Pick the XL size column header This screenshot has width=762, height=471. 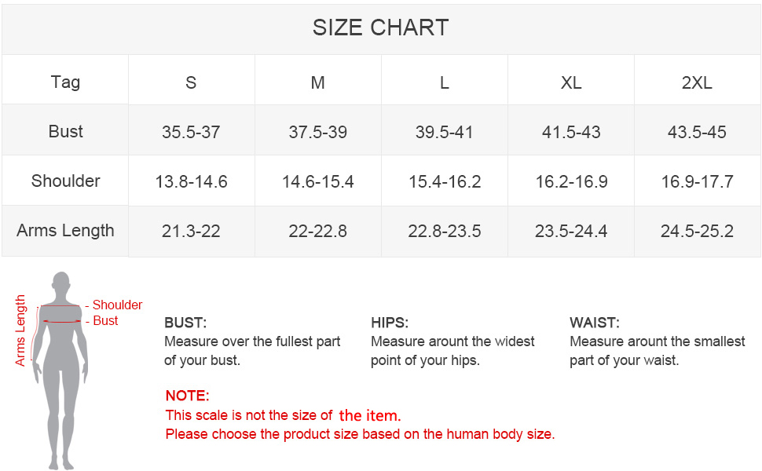click(x=571, y=82)
